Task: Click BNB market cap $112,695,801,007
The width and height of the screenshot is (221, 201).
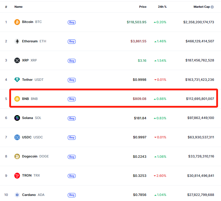Action: click(200, 99)
